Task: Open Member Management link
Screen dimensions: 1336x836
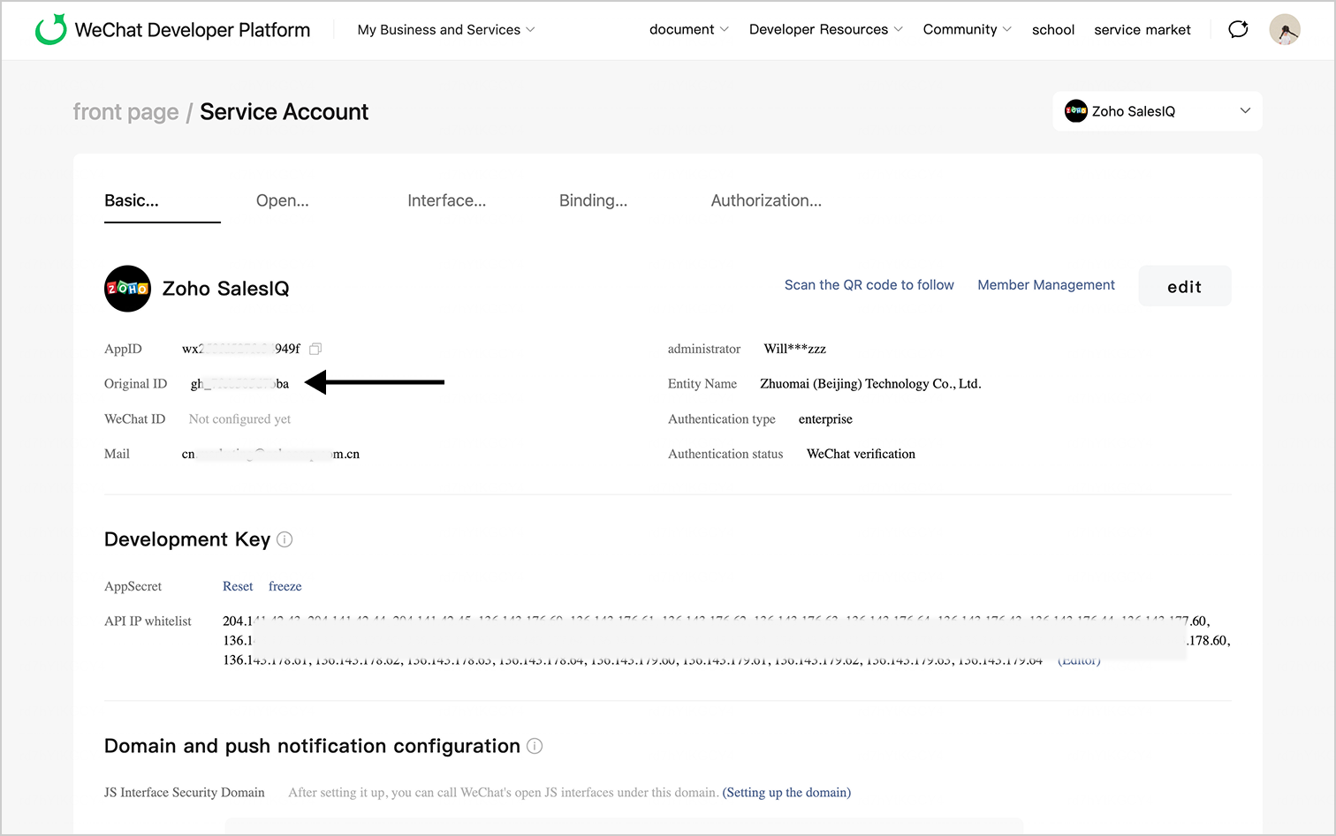Action: [1045, 285]
